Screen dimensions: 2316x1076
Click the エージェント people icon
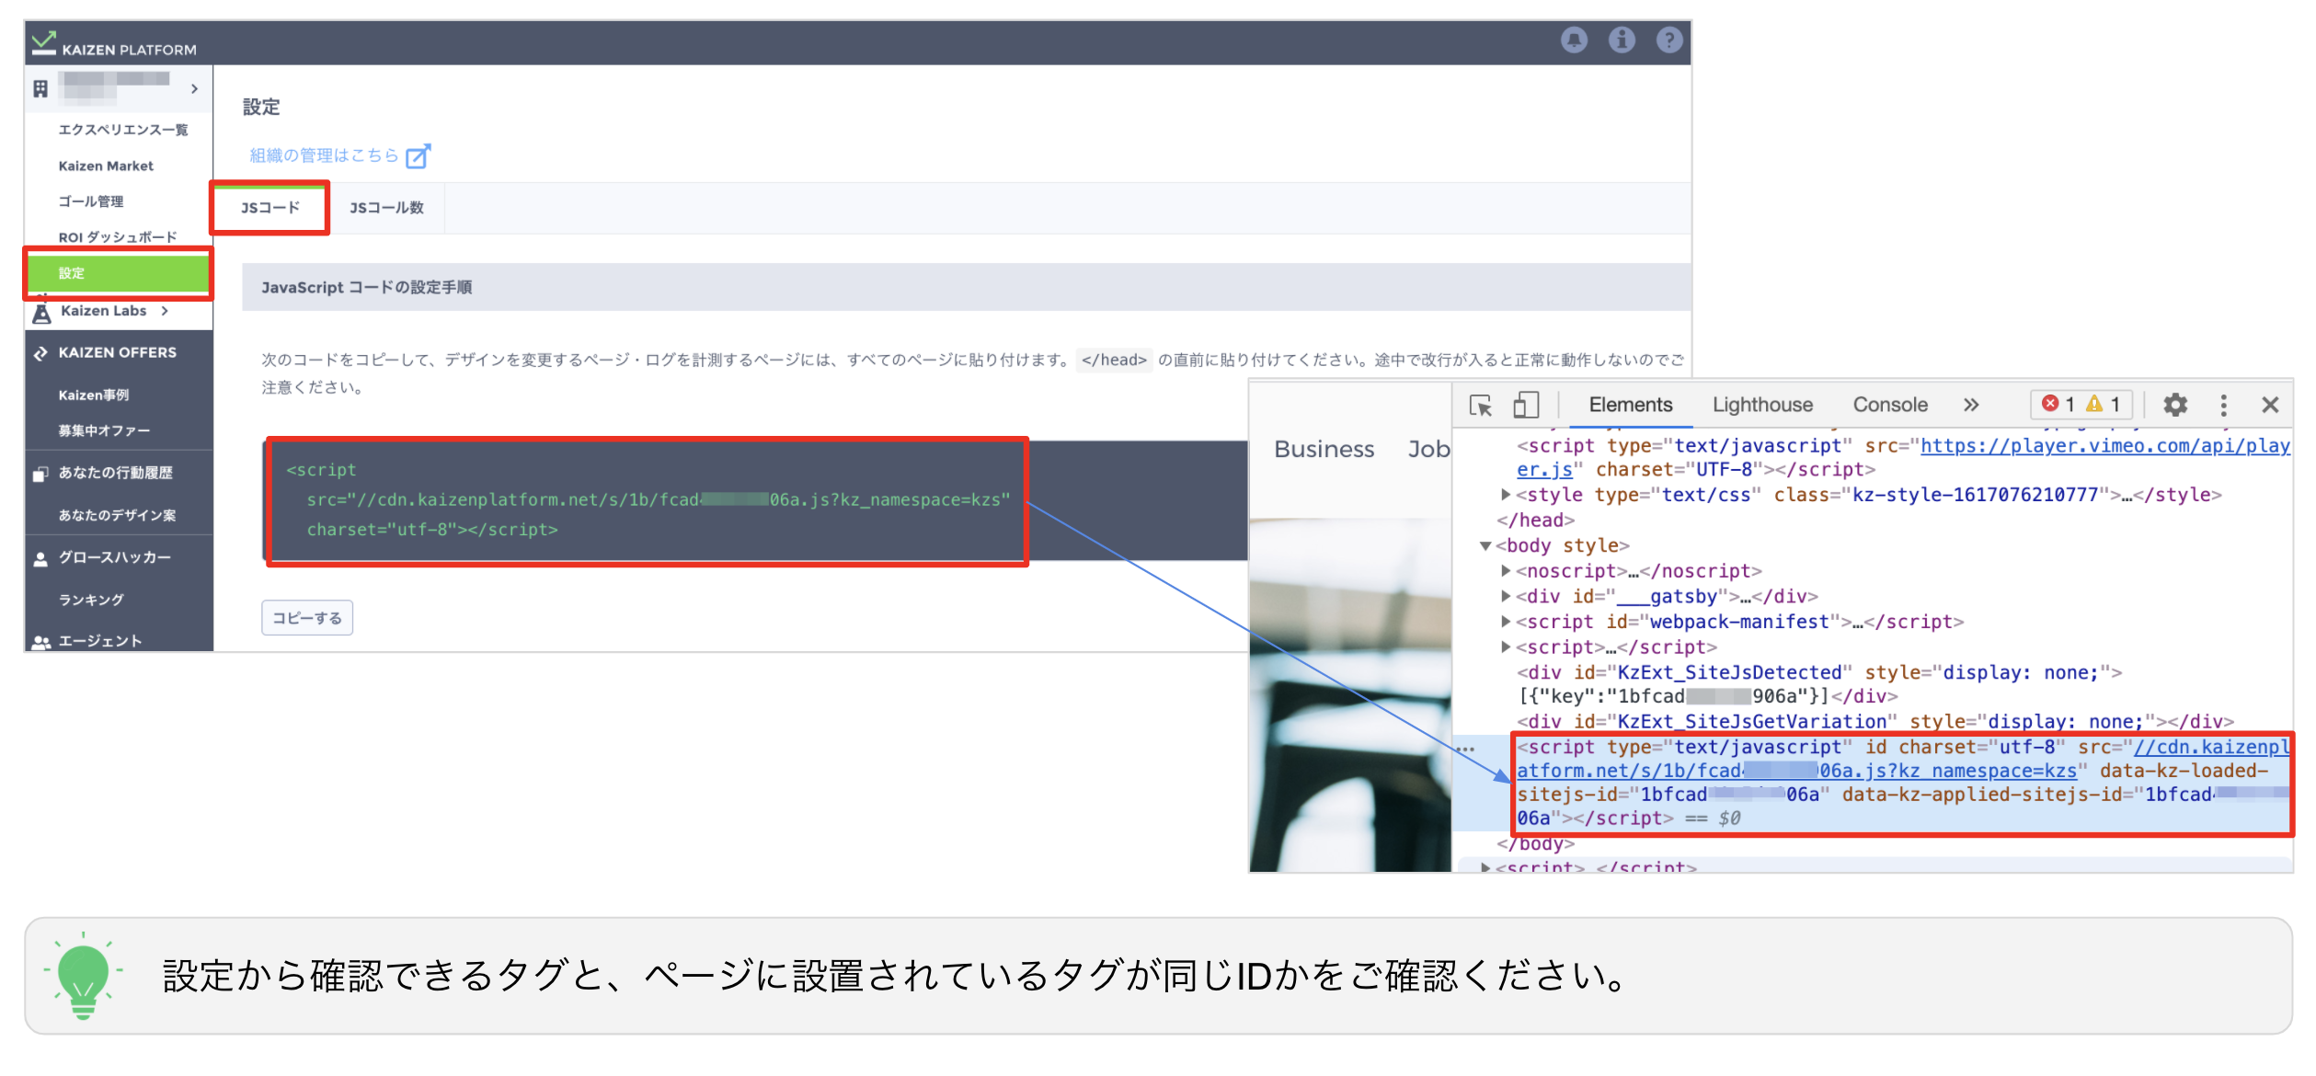pyautogui.click(x=41, y=642)
